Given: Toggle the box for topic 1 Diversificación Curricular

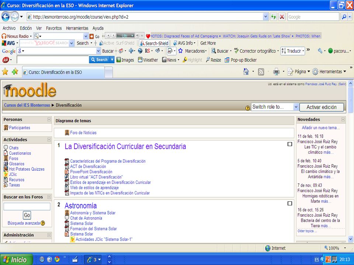Looking at the screenshot, I should coord(290,144).
